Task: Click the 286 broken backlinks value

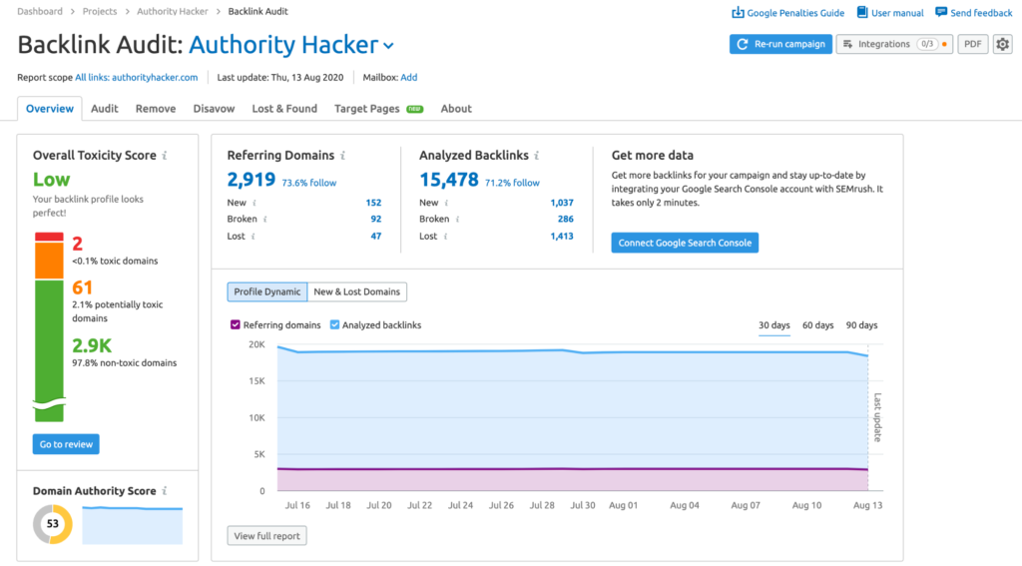Action: (565, 219)
